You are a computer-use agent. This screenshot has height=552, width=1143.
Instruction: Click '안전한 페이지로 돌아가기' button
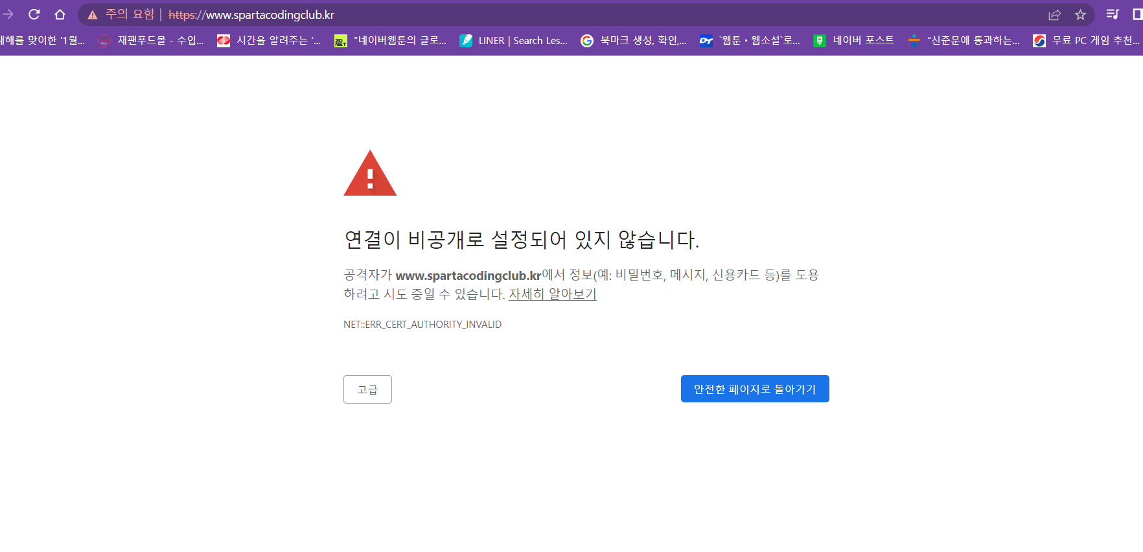[755, 389]
